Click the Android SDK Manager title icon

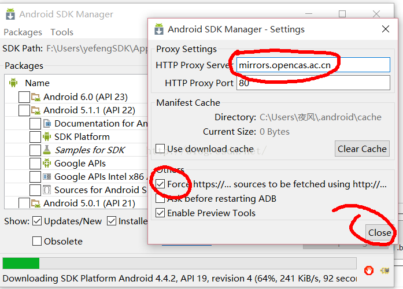pyautogui.click(x=10, y=14)
